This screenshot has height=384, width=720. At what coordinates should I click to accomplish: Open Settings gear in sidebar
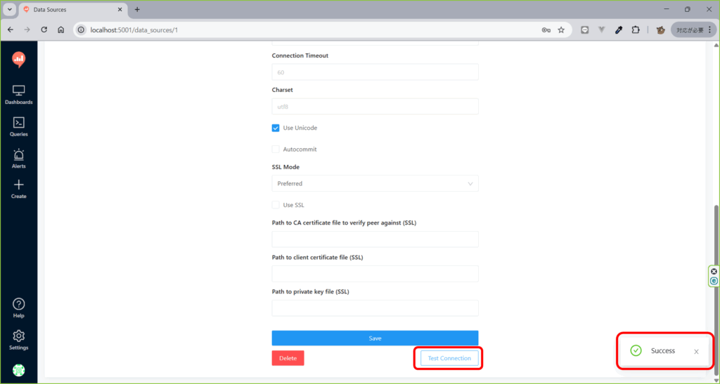[x=19, y=339]
